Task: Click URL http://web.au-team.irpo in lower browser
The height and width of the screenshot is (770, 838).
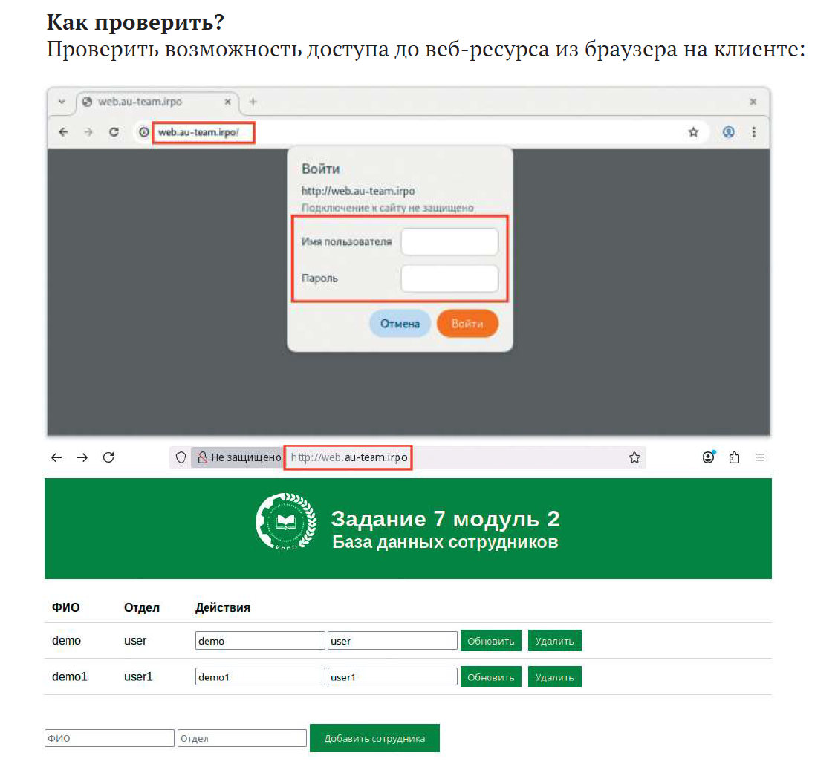Action: 348,457
